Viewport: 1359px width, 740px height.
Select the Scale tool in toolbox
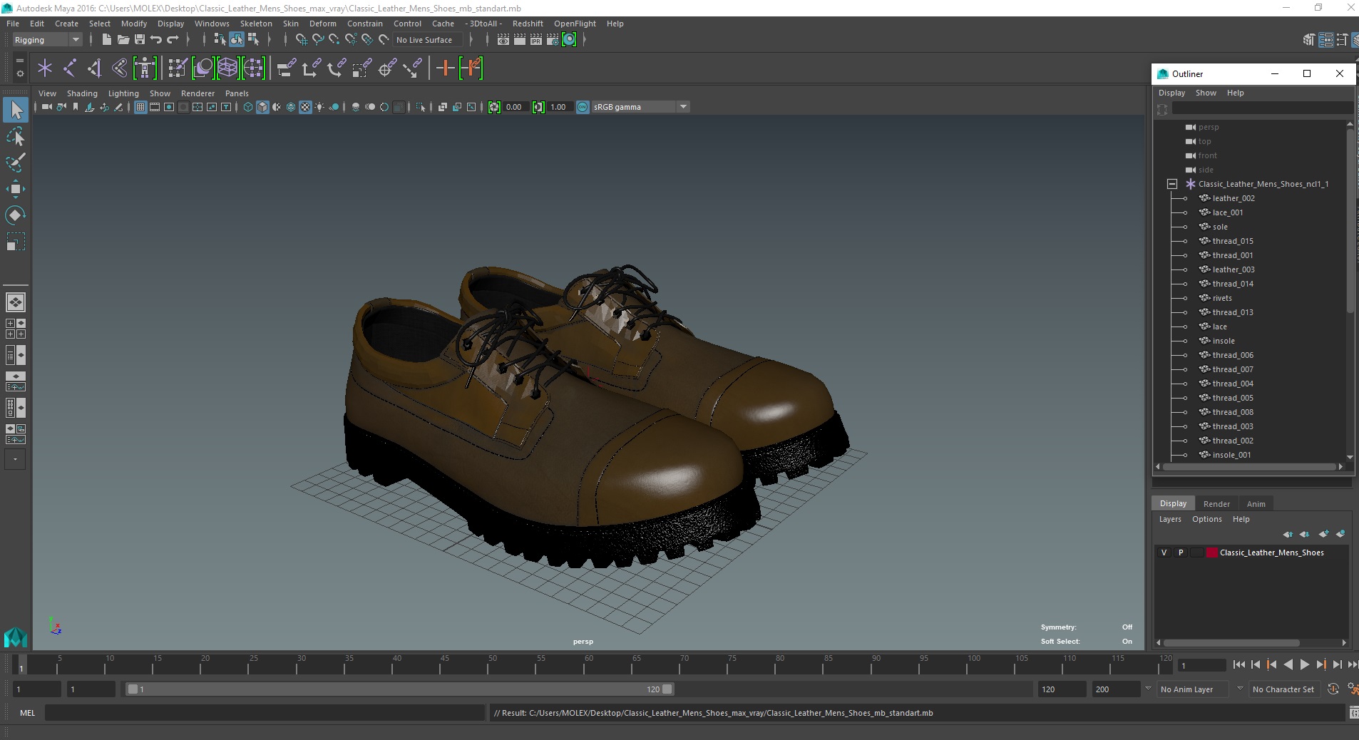[16, 242]
